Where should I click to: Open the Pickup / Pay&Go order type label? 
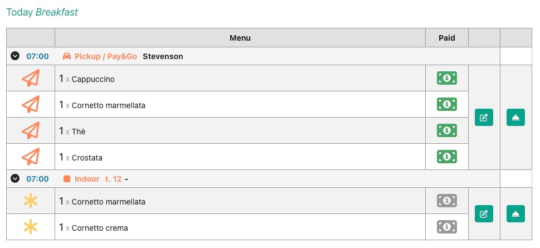click(100, 56)
